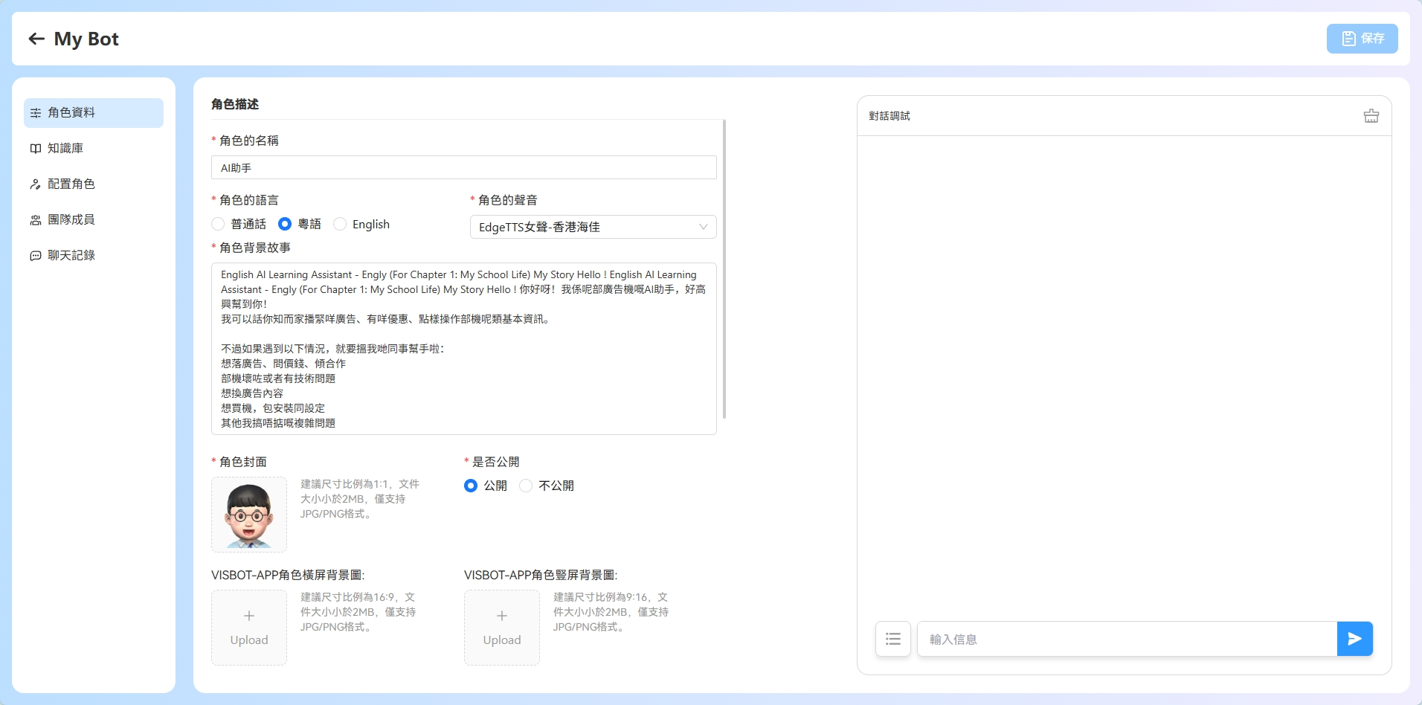Viewport: 1422px width, 705px height.
Task: Click the 團隊成員 group icon
Action: [x=36, y=220]
